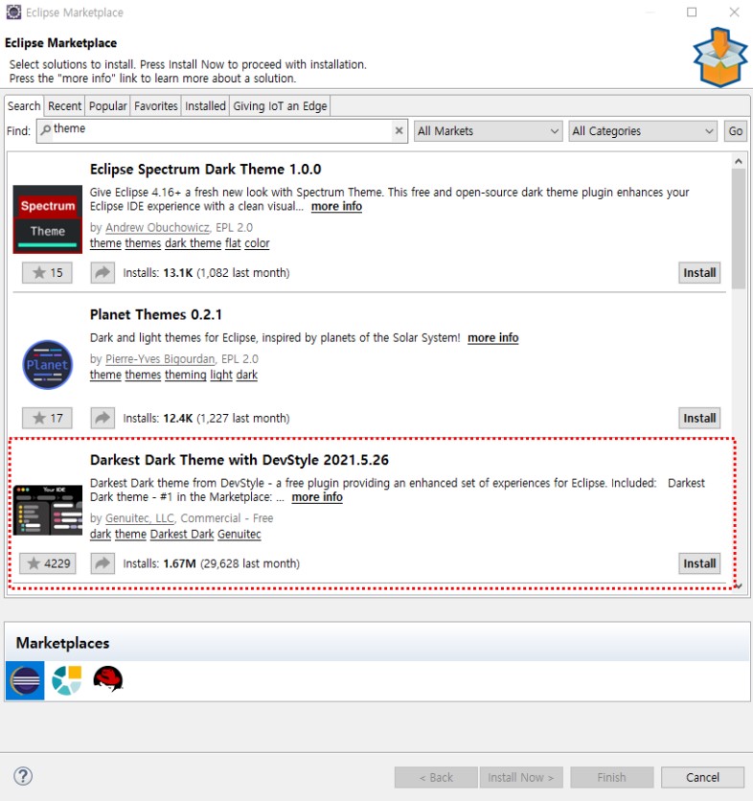Screen dimensions: 753x801
Task: Maximize the Eclipse Marketplace window
Action: point(692,12)
